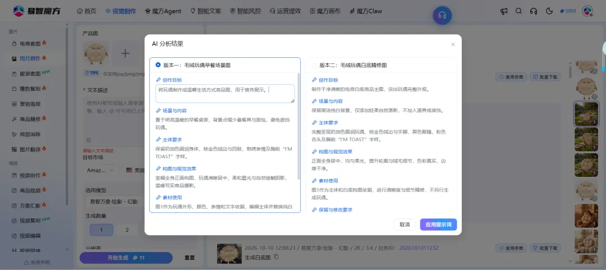606x270 pixels.
Task: Click 取消 in the dialog
Action: (x=405, y=225)
